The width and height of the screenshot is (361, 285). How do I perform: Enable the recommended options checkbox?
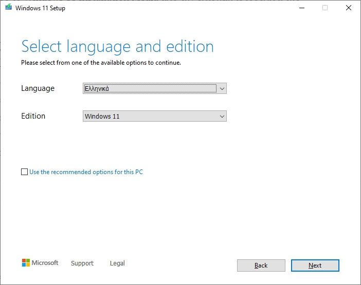click(24, 172)
